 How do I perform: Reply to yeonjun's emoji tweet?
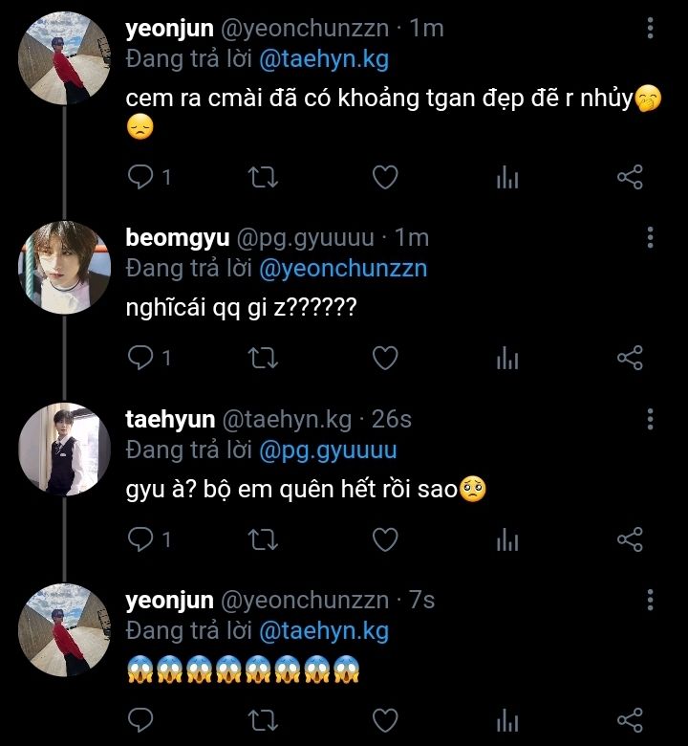tap(141, 719)
